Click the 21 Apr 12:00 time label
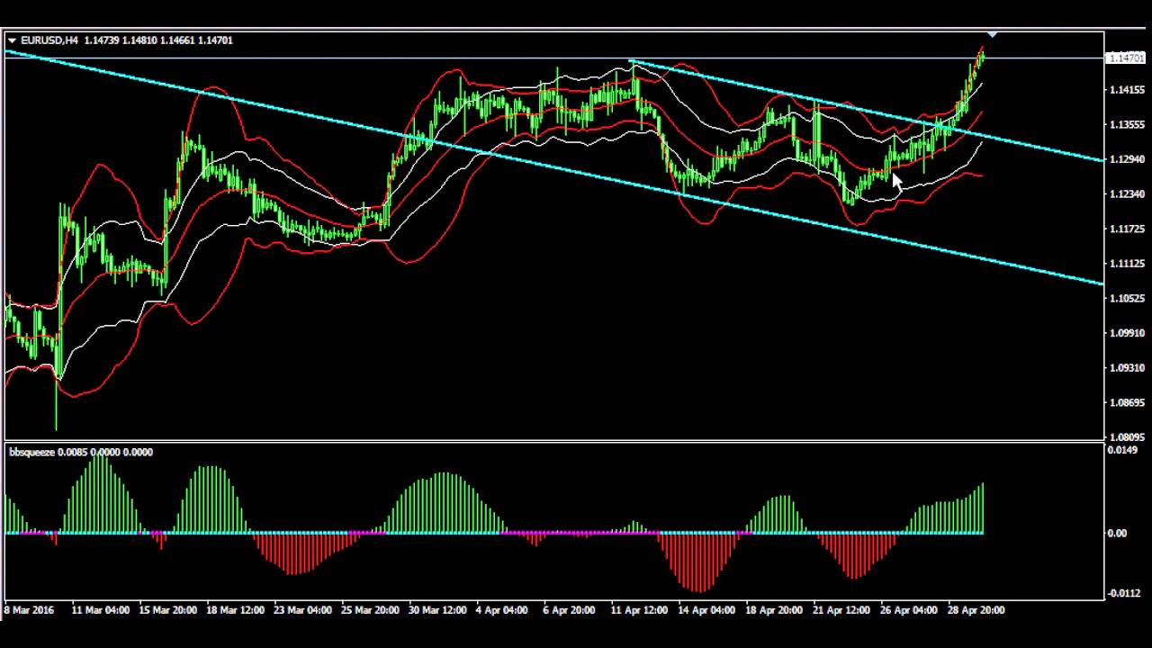 841,610
